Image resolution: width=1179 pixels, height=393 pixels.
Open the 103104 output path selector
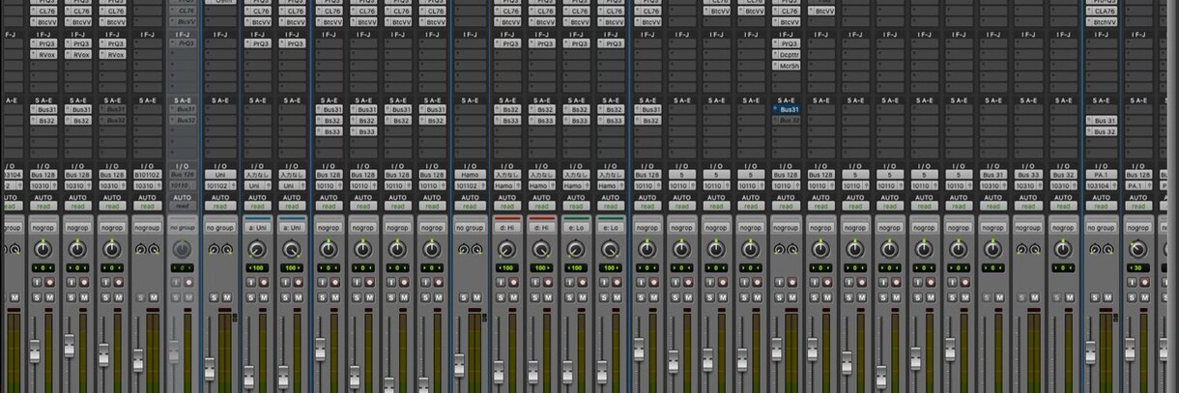pyautogui.click(x=1101, y=185)
